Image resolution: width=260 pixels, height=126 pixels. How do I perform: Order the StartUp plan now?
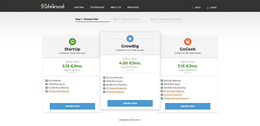coord(72,106)
